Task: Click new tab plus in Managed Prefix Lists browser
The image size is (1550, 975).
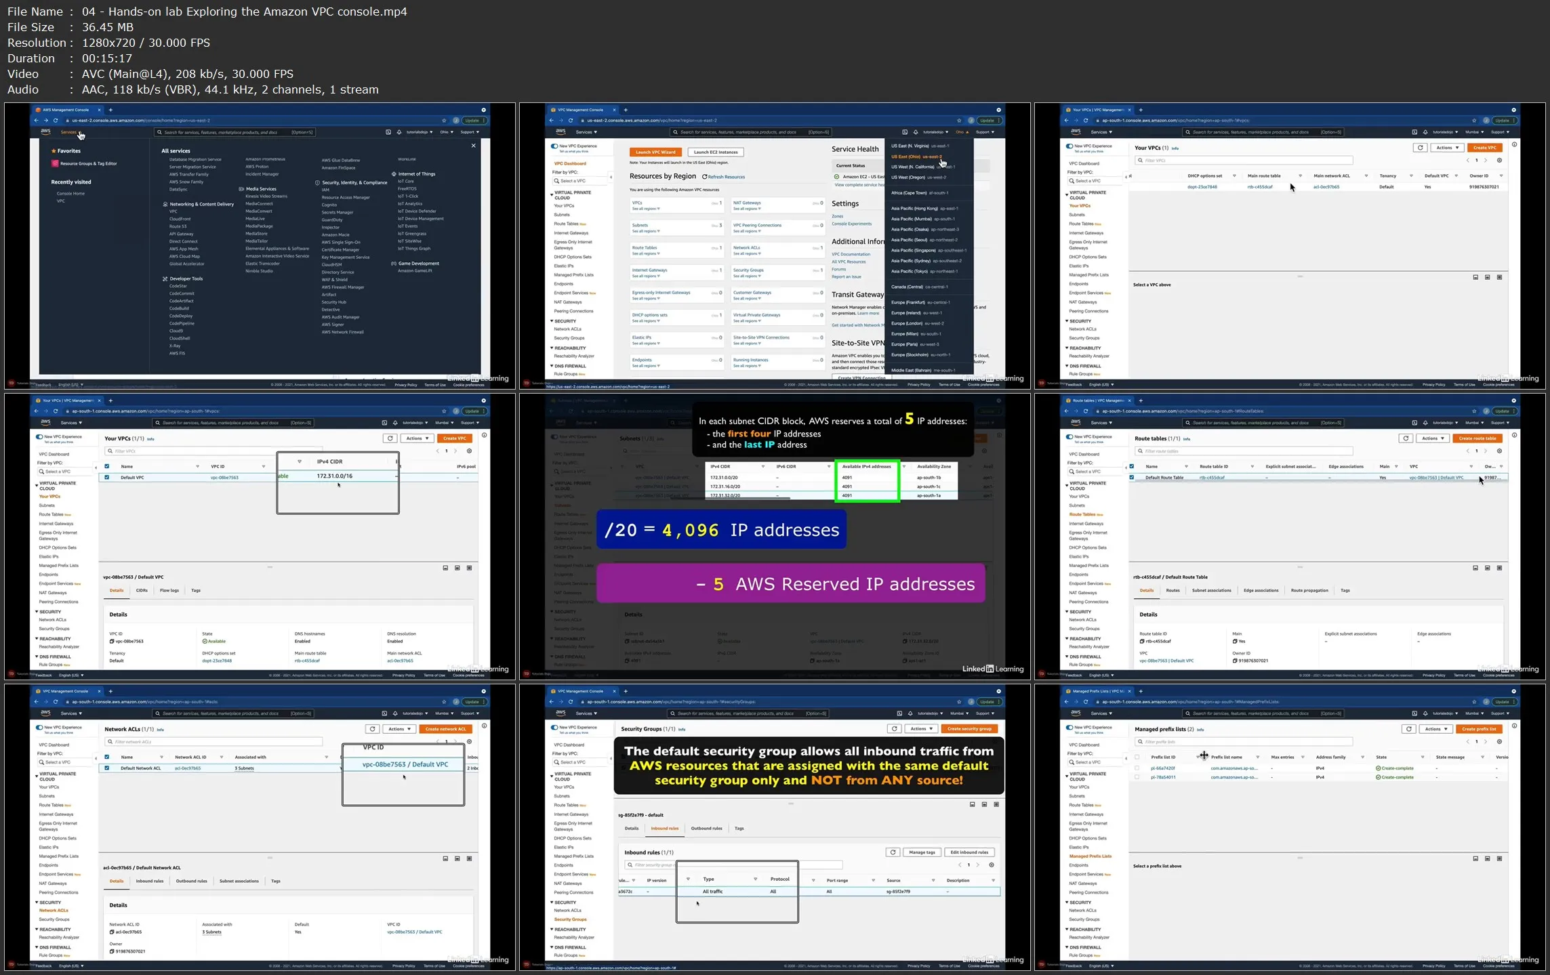Action: (x=1141, y=691)
